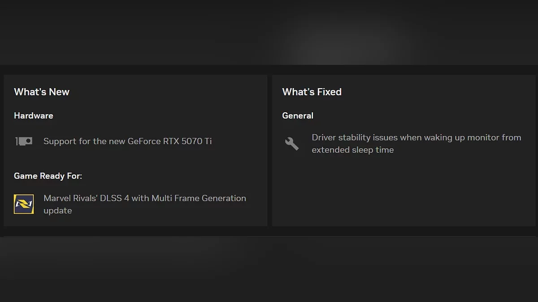Image resolution: width=538 pixels, height=302 pixels.
Task: Click the horizontal divider line below panels
Action: pyautogui.click(x=269, y=236)
